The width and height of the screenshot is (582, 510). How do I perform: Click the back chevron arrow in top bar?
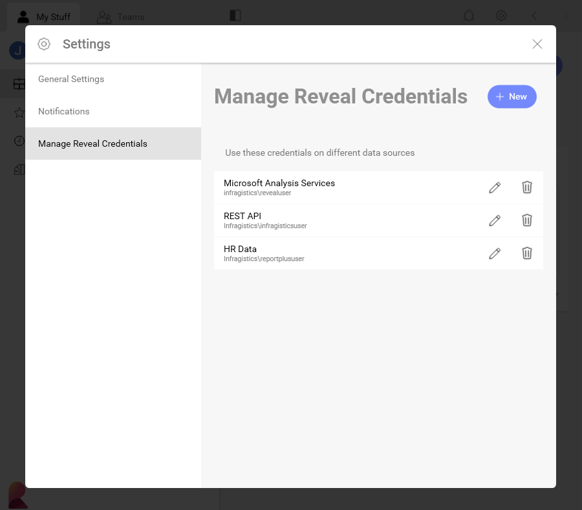(534, 16)
